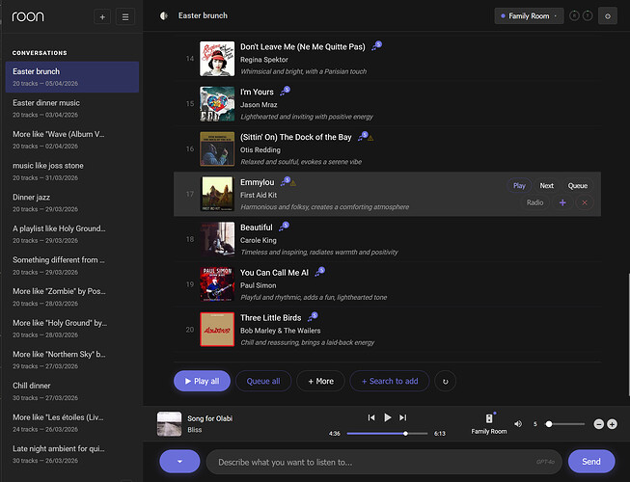Viewport: 630px width, 482px height.
Task: Increase volume with the plus button
Action: click(x=612, y=424)
